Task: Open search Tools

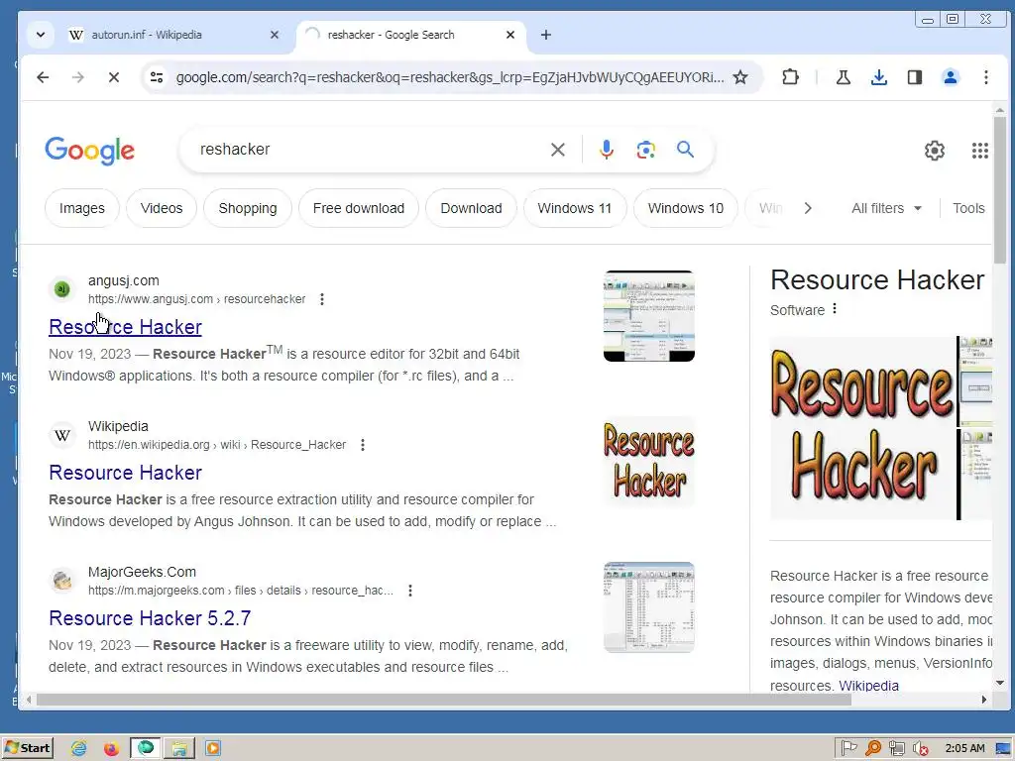Action: [968, 208]
